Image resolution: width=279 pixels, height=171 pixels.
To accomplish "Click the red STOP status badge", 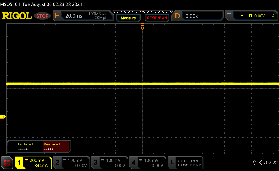I will [x=42, y=16].
